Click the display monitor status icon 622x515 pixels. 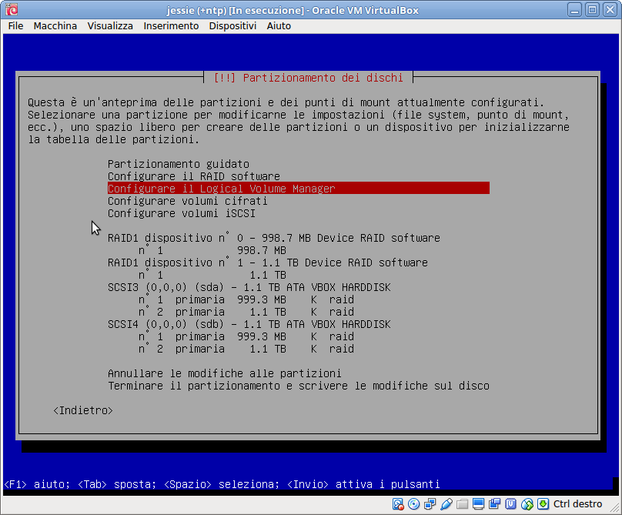click(x=478, y=504)
